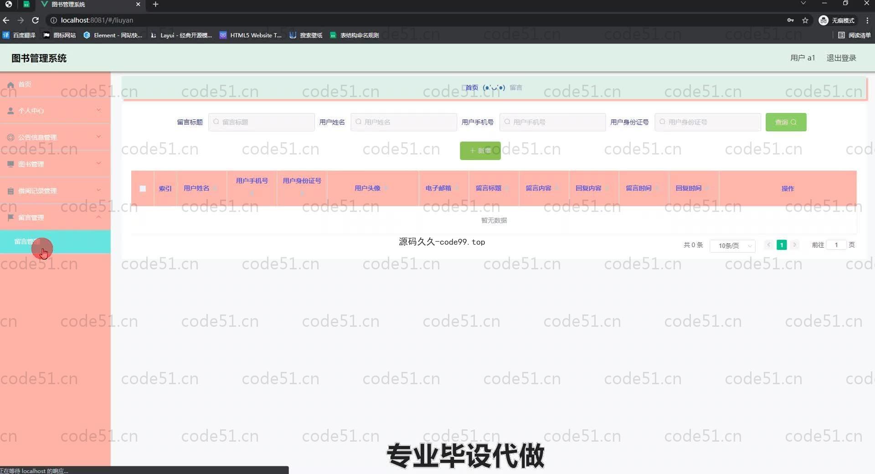The image size is (875, 474).
Task: Open the incognito profile indicator
Action: coord(837,20)
